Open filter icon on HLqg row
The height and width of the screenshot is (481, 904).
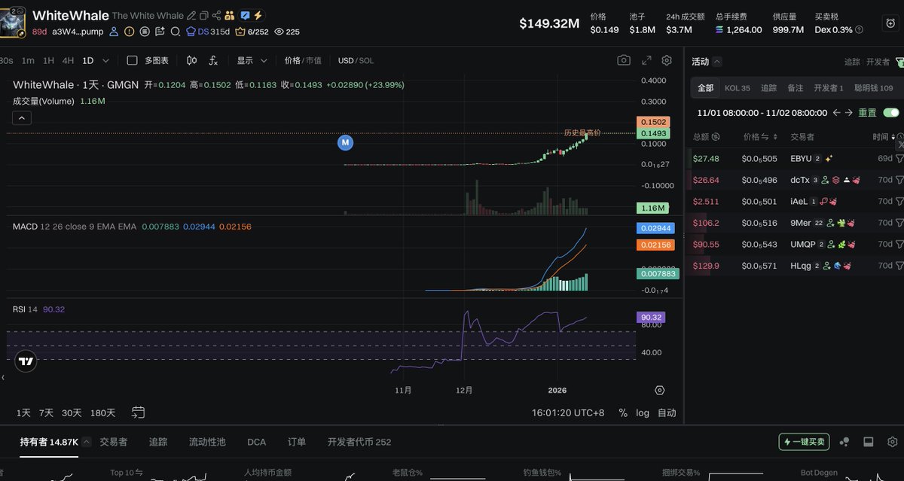coord(899,266)
